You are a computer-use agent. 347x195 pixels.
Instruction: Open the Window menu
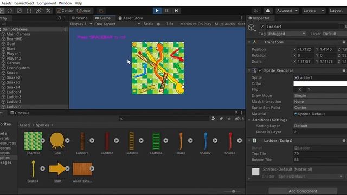[65, 3]
